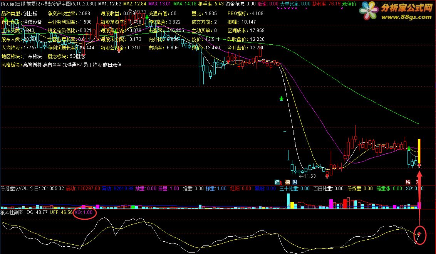Click the 人均持股: 17757 entry
The image size is (436, 254).
[x=19, y=48]
